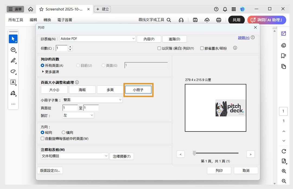Open the 小冊子子集 dropdown
The image size is (293, 189).
coord(92,100)
